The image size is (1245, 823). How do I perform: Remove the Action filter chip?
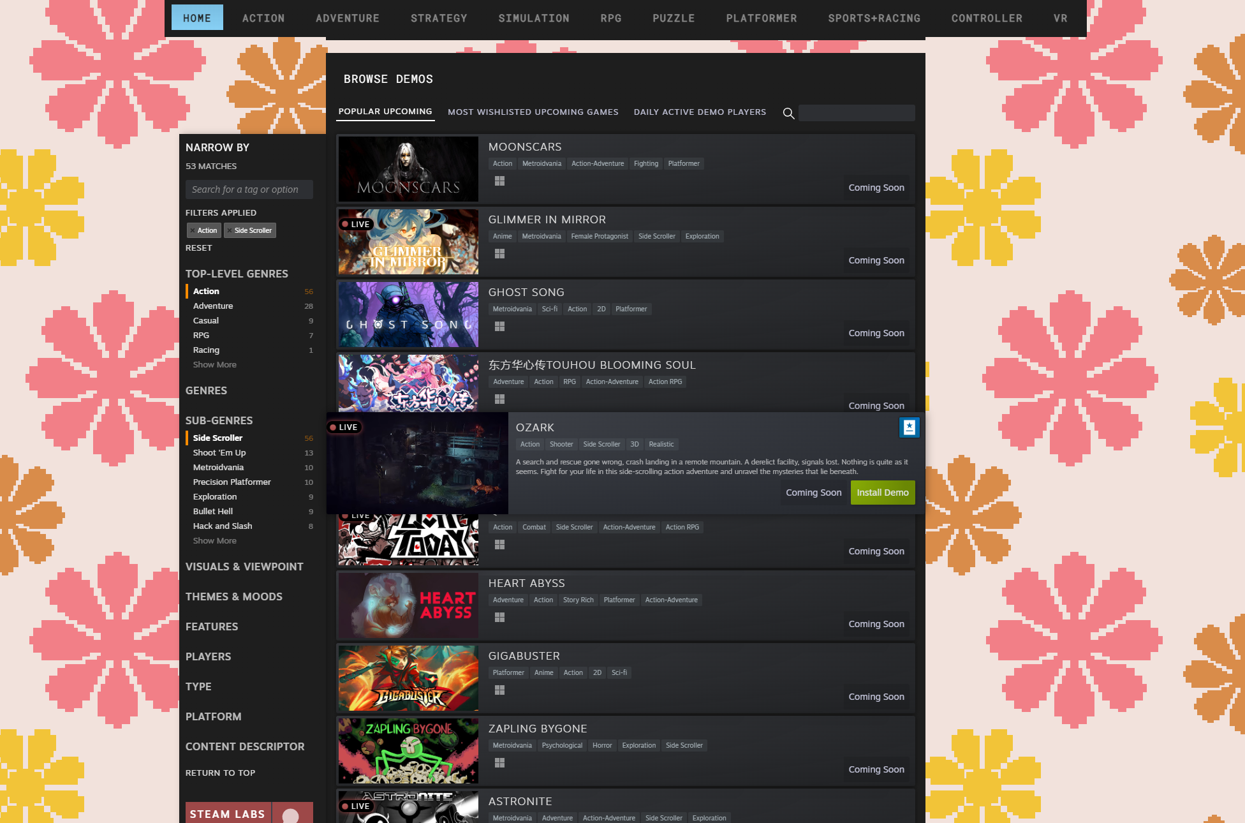tap(193, 230)
